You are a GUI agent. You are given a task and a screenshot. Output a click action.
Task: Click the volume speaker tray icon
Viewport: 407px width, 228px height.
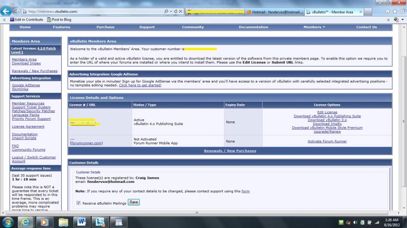(355, 222)
